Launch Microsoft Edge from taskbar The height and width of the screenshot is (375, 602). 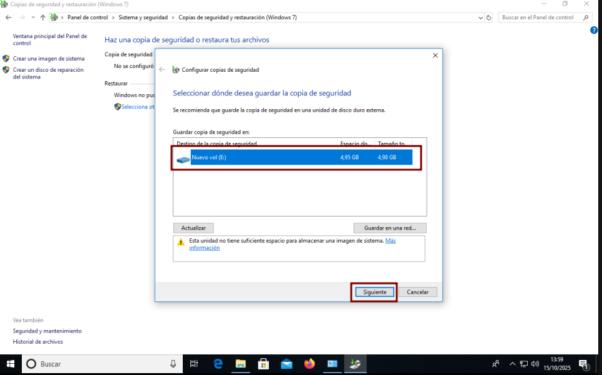(x=218, y=364)
